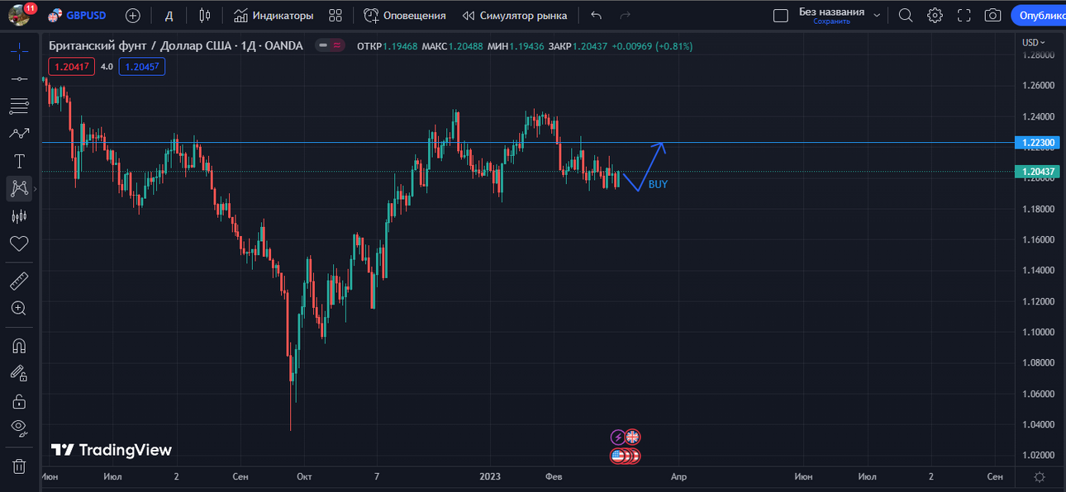Click the UK flag economic event marker
The image size is (1066, 492).
pyautogui.click(x=632, y=438)
